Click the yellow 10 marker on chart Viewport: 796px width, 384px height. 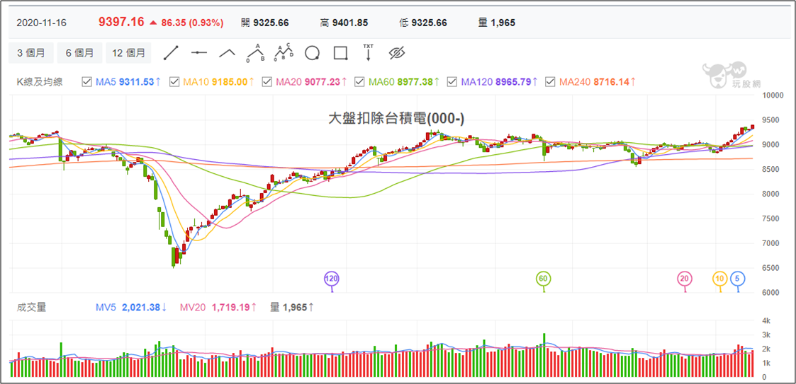click(x=719, y=279)
